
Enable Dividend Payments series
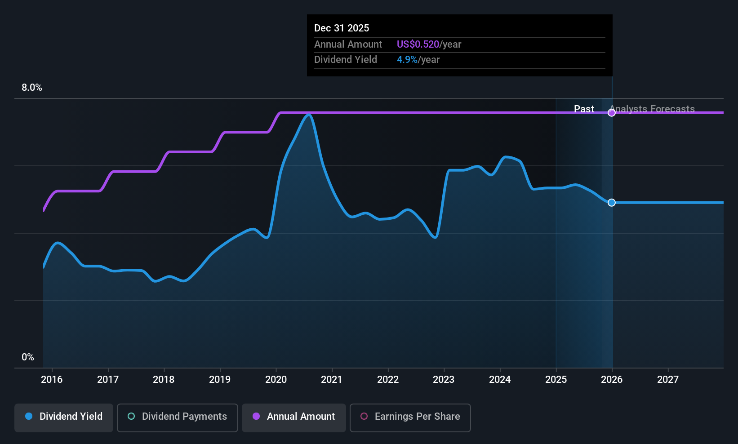click(177, 417)
